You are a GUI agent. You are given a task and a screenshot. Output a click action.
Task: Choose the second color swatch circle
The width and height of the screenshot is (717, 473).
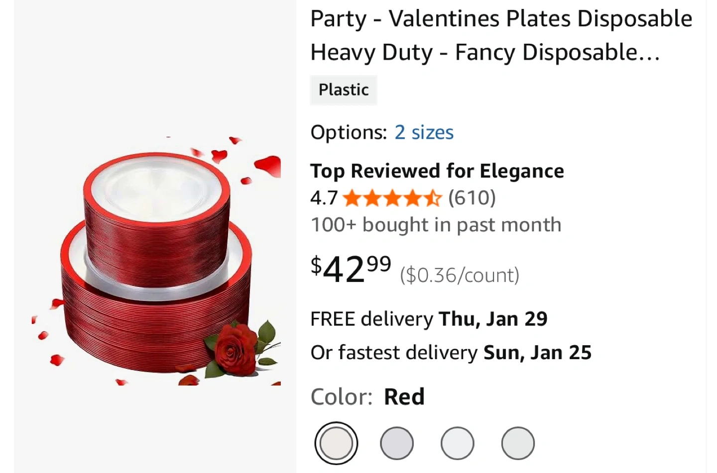click(x=397, y=443)
